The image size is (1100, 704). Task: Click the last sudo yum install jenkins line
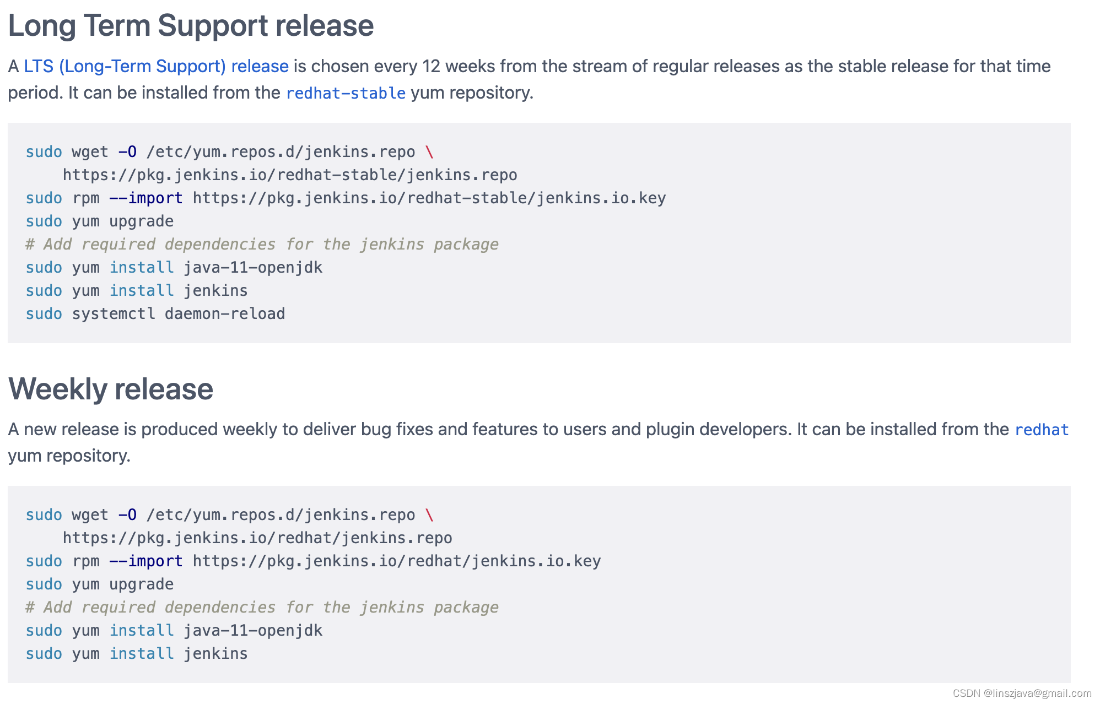137,654
